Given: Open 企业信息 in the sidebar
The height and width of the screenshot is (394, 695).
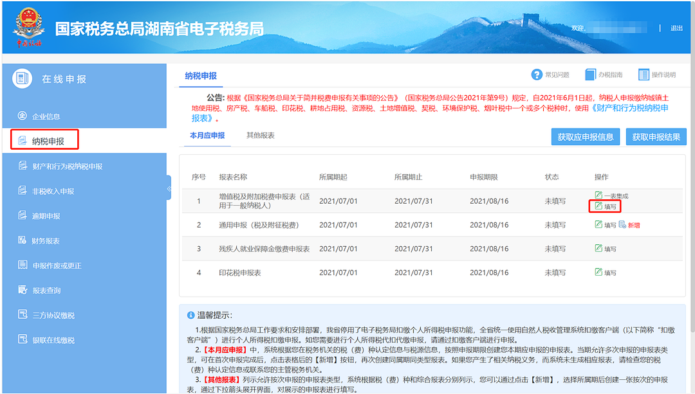Looking at the screenshot, I should point(46,116).
